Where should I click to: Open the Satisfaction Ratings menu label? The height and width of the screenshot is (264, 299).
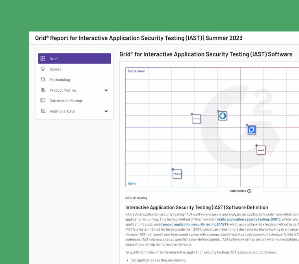point(66,101)
